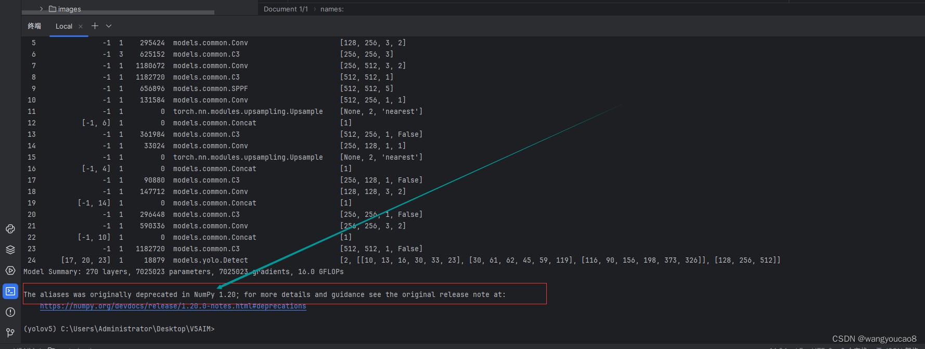The width and height of the screenshot is (925, 349).
Task: Click parameter count 361984
Action: coord(152,134)
